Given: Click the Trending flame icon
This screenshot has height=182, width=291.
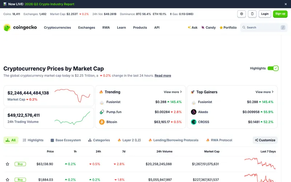Looking at the screenshot, I should click(101, 92).
